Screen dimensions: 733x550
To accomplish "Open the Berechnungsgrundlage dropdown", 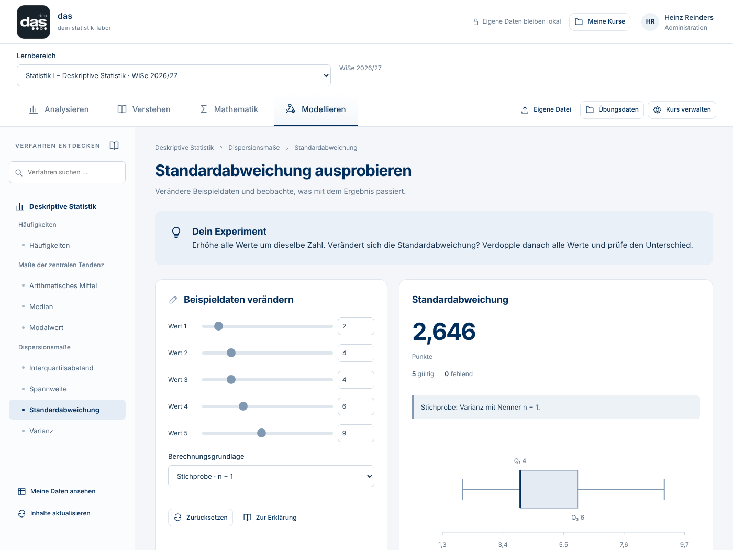I will [271, 476].
